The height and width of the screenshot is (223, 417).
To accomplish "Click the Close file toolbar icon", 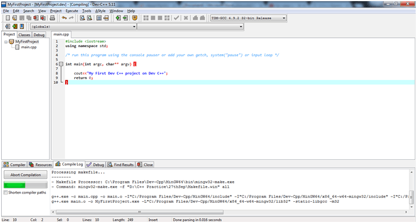I will pyautogui.click(x=36, y=18).
